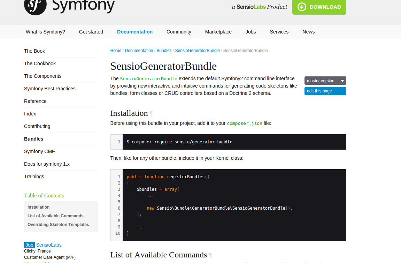Click the green composer.json inline code
401x263 pixels.
245,123
